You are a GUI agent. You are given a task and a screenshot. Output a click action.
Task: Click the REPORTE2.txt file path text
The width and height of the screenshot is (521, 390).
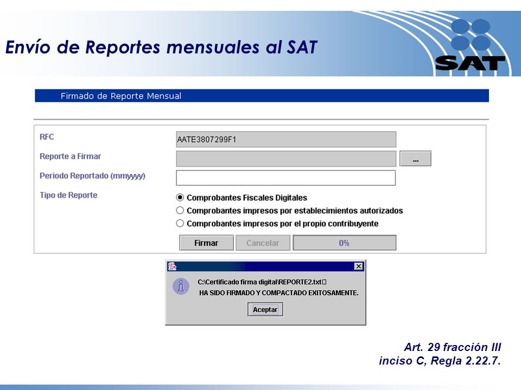pos(262,282)
